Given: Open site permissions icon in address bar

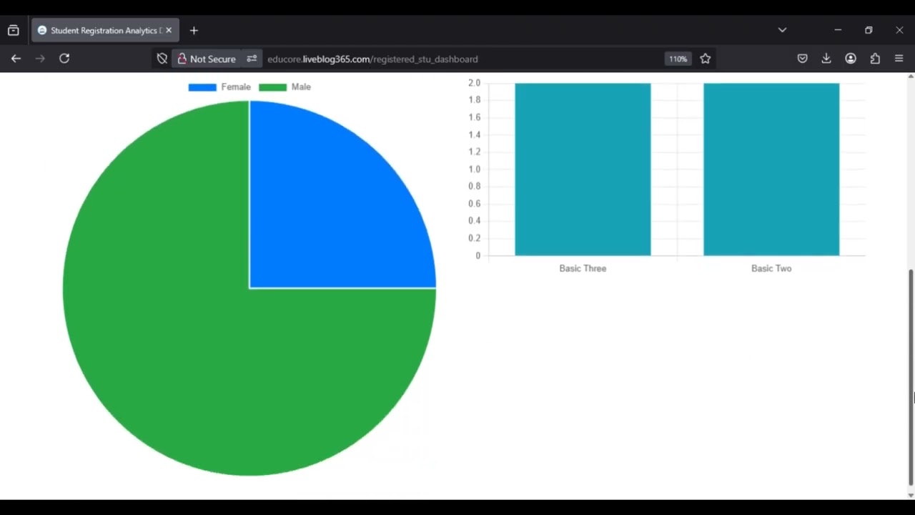Looking at the screenshot, I should tap(252, 59).
